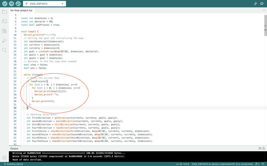The height and width of the screenshot is (166, 267).
Task: Click the Hash of data verified output line
Action: (27, 160)
